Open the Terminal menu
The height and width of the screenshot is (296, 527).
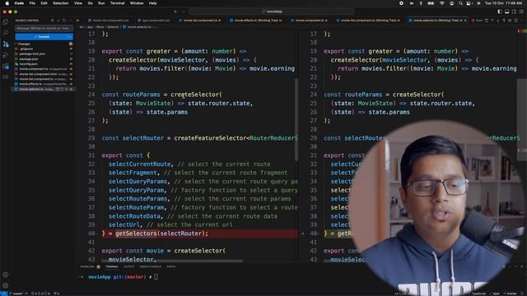point(117,3)
